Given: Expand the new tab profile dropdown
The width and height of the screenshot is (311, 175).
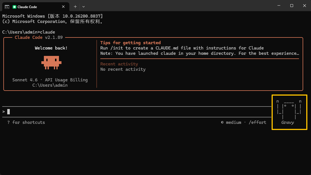Looking at the screenshot, I should click(84, 7).
